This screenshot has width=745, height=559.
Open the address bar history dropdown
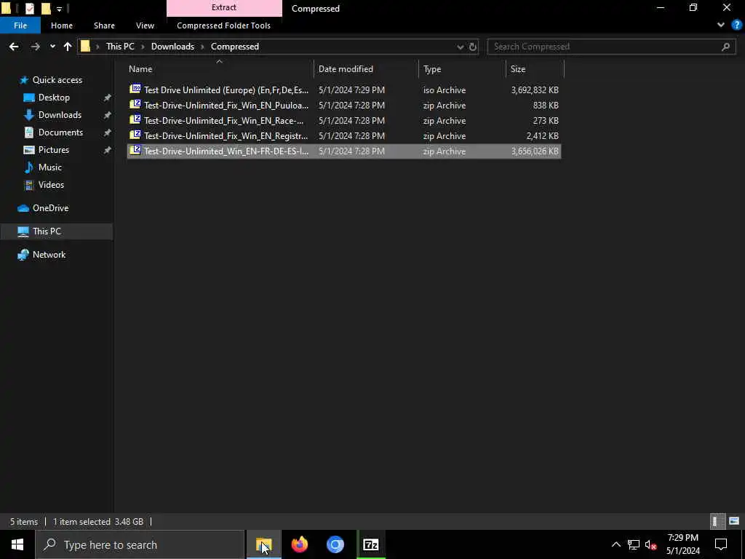click(460, 47)
